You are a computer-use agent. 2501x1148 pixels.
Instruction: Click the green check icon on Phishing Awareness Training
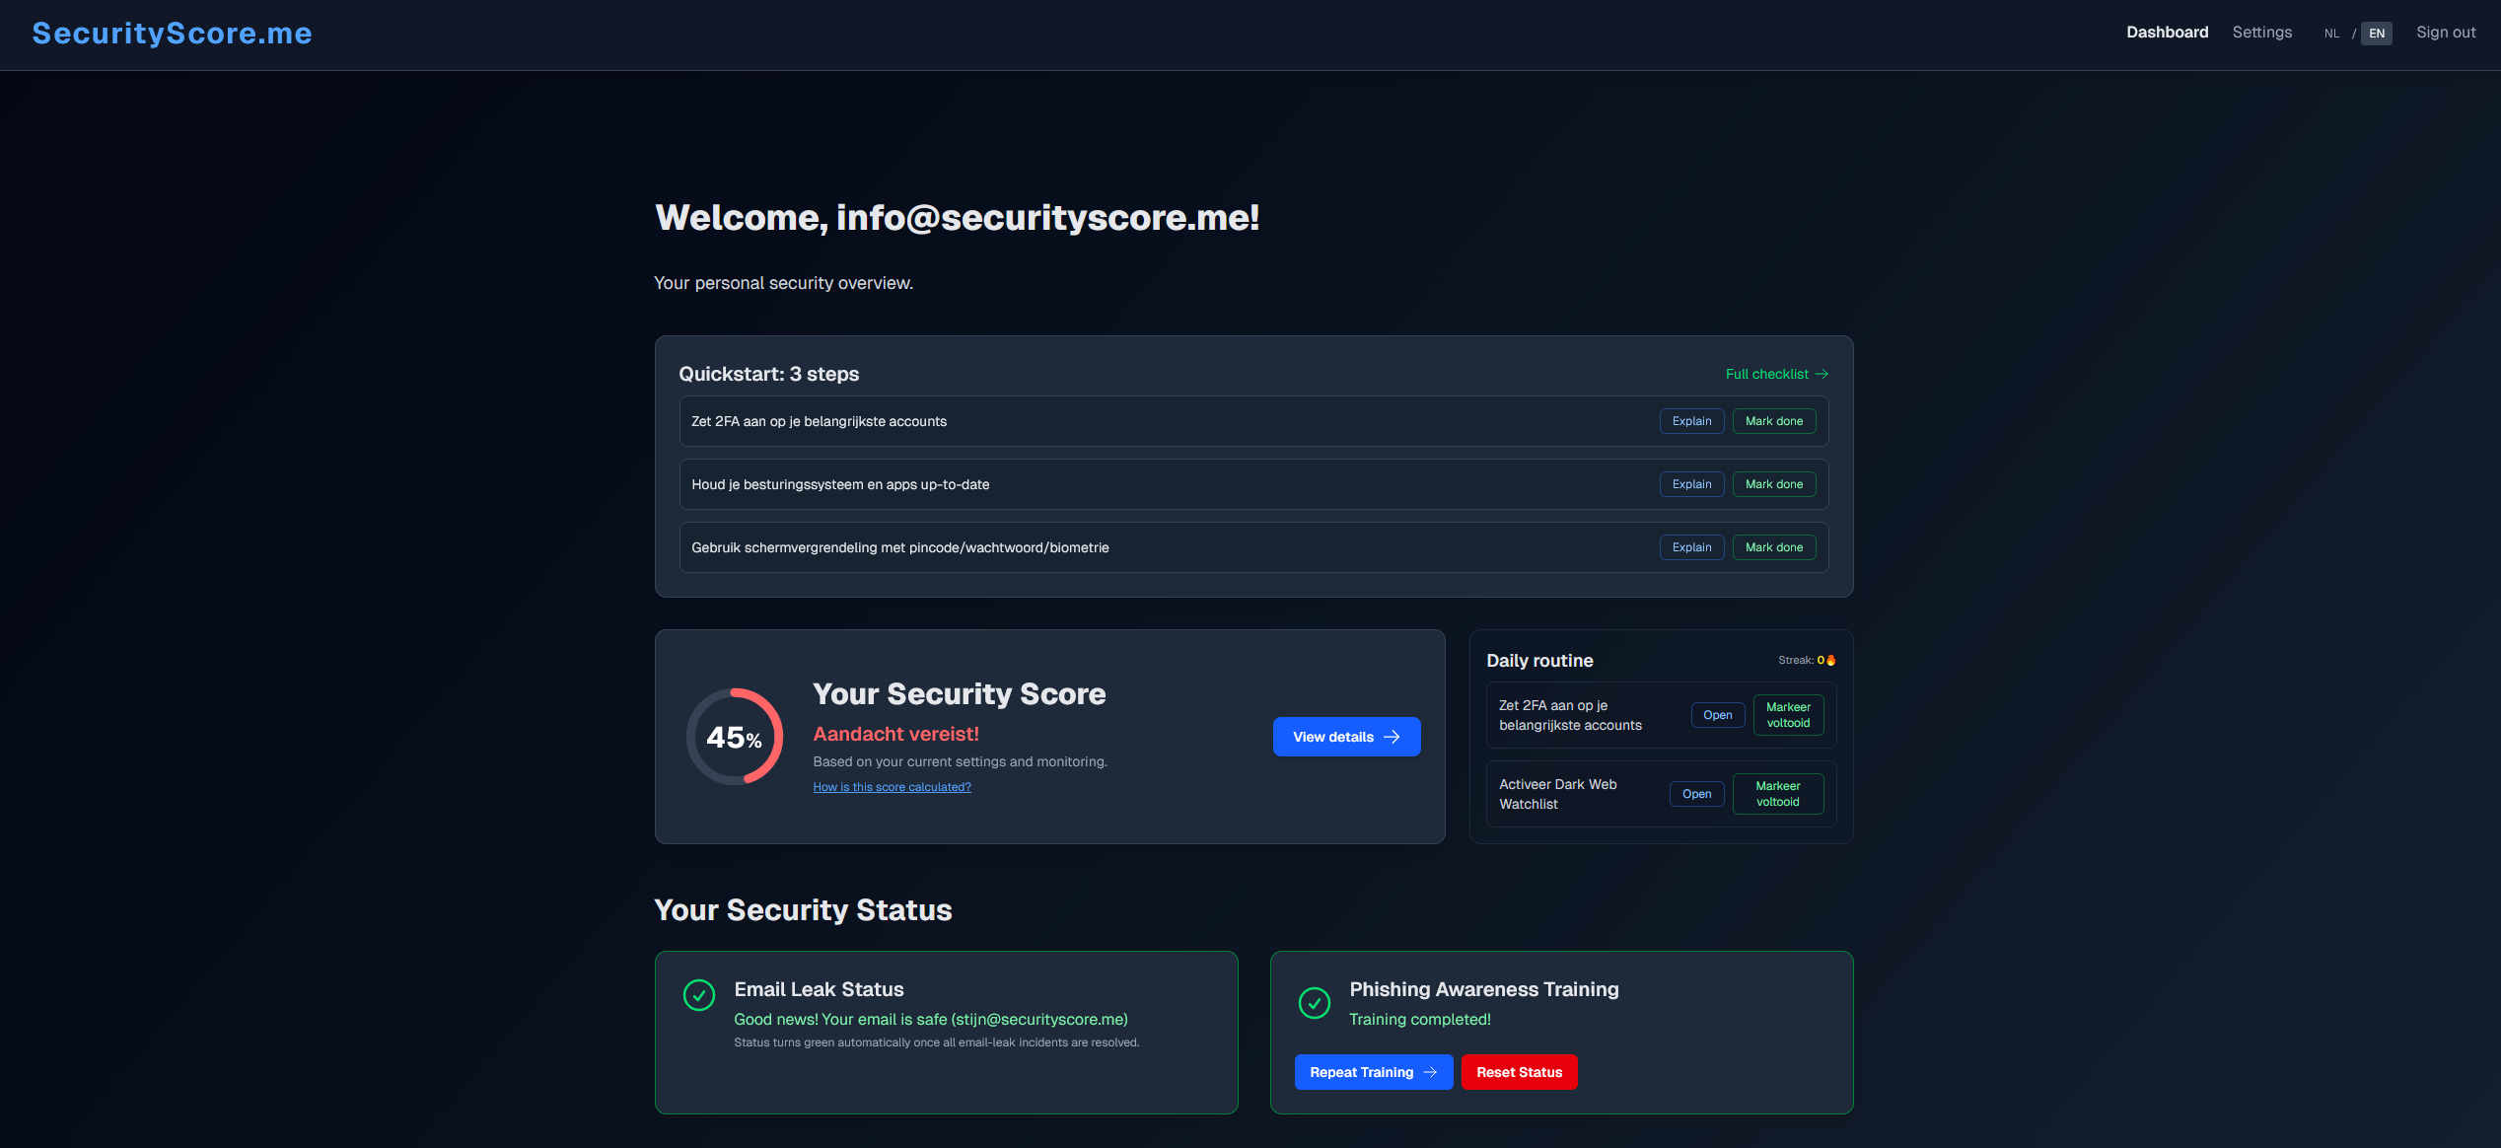pos(1315,1002)
